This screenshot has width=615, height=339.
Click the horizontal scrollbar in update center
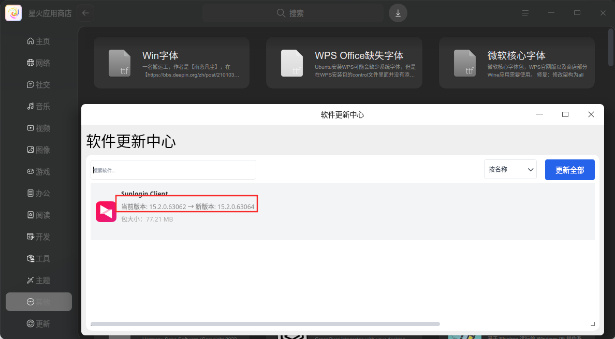(265, 324)
